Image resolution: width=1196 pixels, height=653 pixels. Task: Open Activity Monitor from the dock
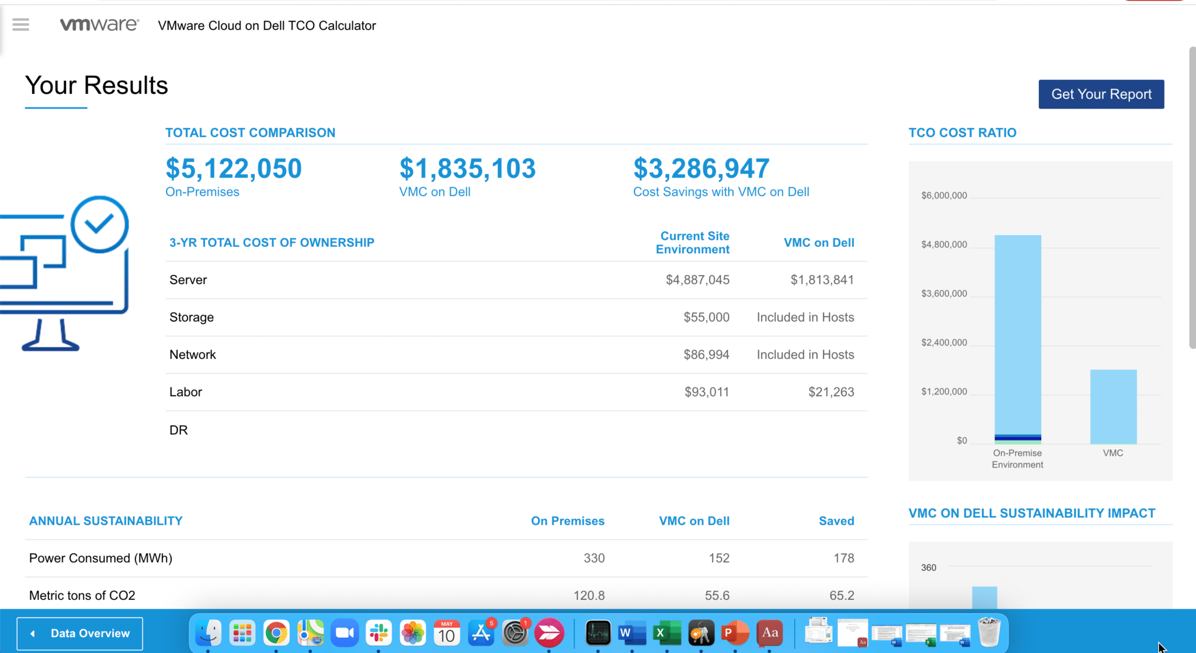coord(598,633)
